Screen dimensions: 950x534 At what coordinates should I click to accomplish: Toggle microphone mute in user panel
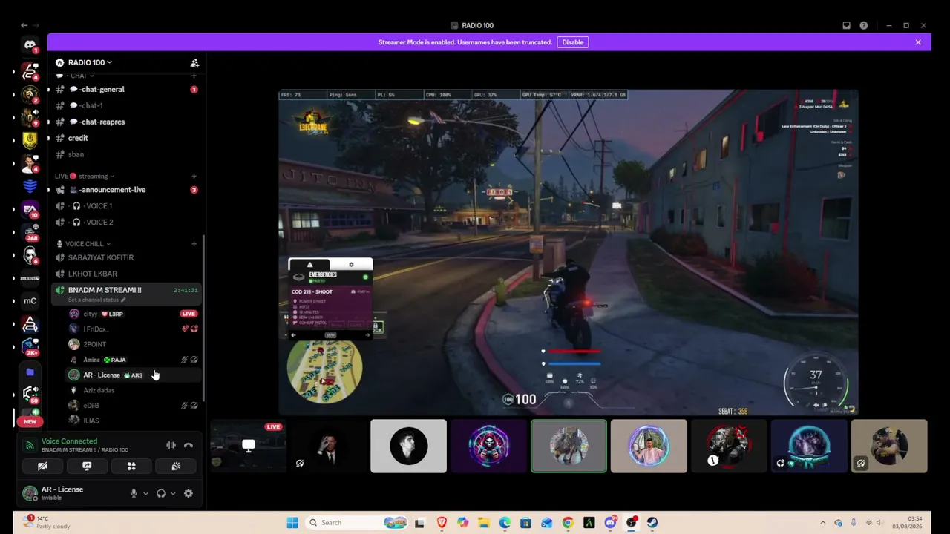tap(134, 493)
